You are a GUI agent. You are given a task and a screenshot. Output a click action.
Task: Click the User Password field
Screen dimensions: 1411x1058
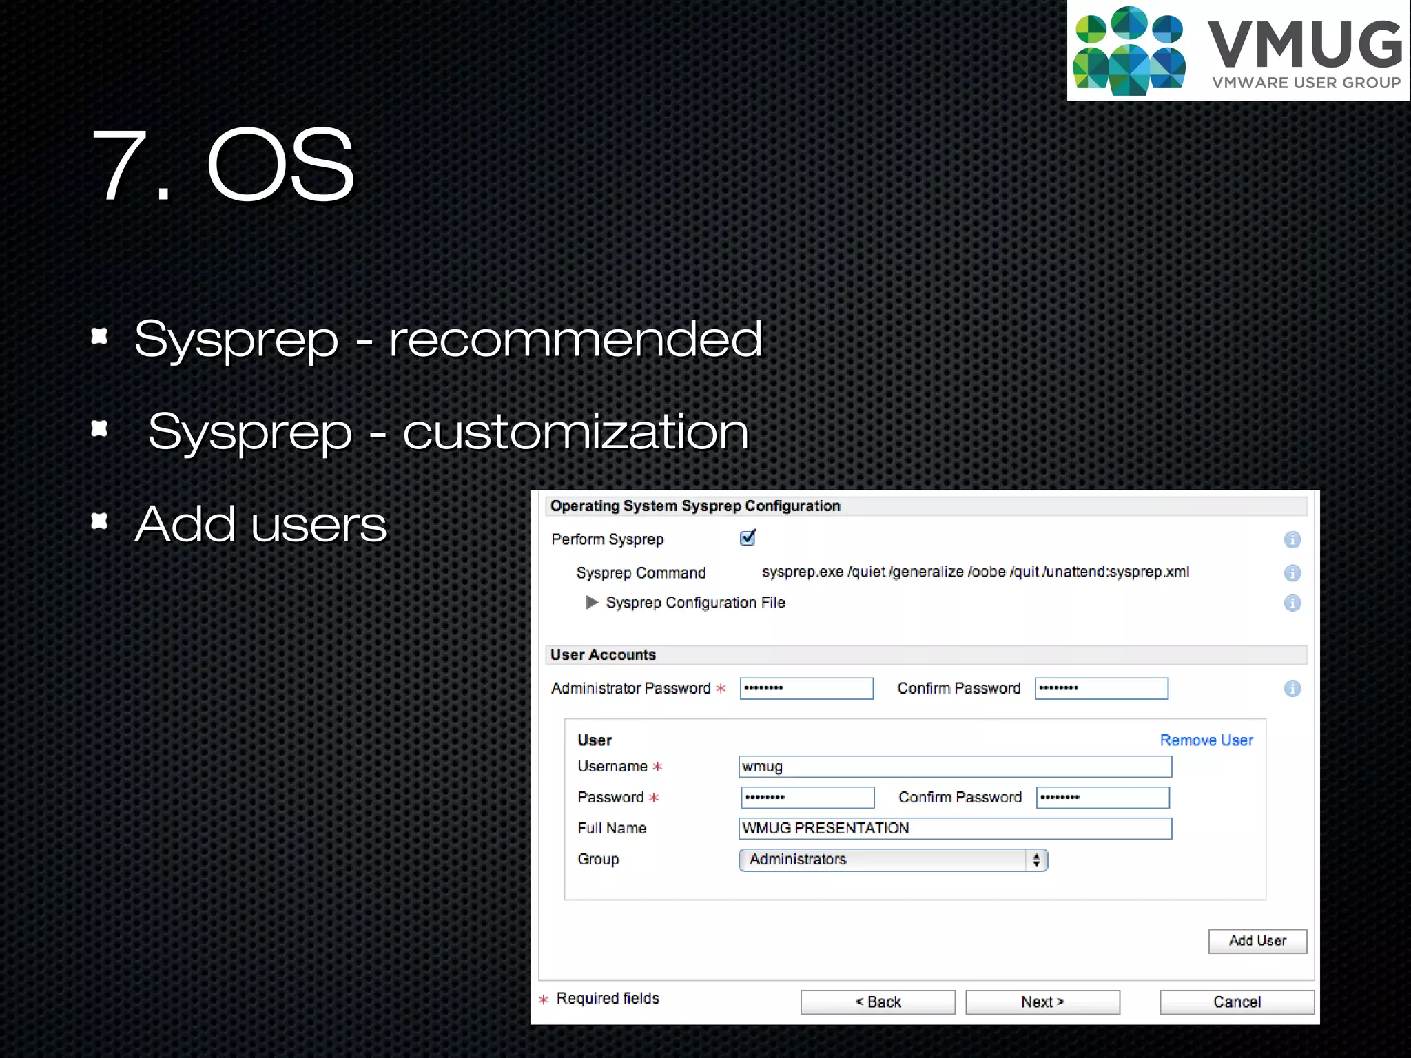[x=808, y=798]
